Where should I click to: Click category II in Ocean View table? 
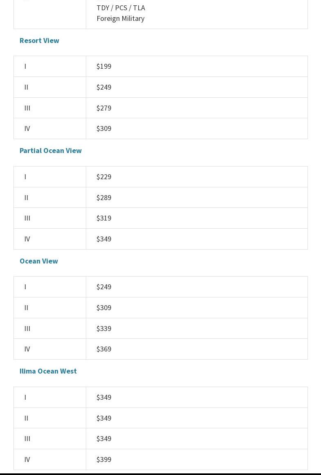coord(26,308)
